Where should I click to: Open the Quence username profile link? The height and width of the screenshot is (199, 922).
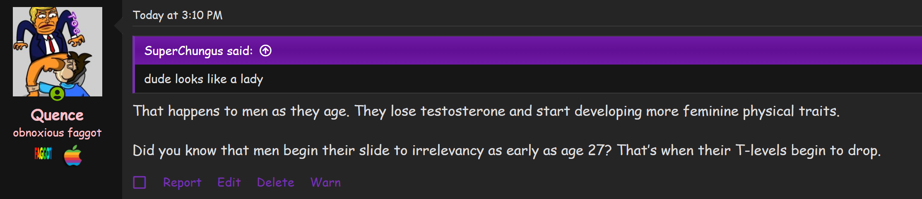click(57, 115)
